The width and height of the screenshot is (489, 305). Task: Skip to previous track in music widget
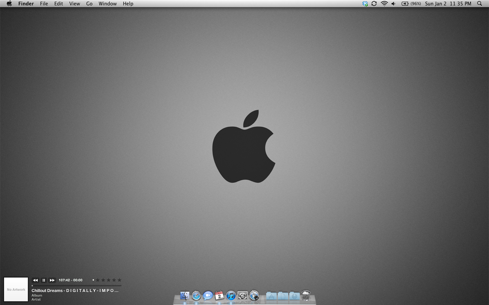(x=35, y=280)
